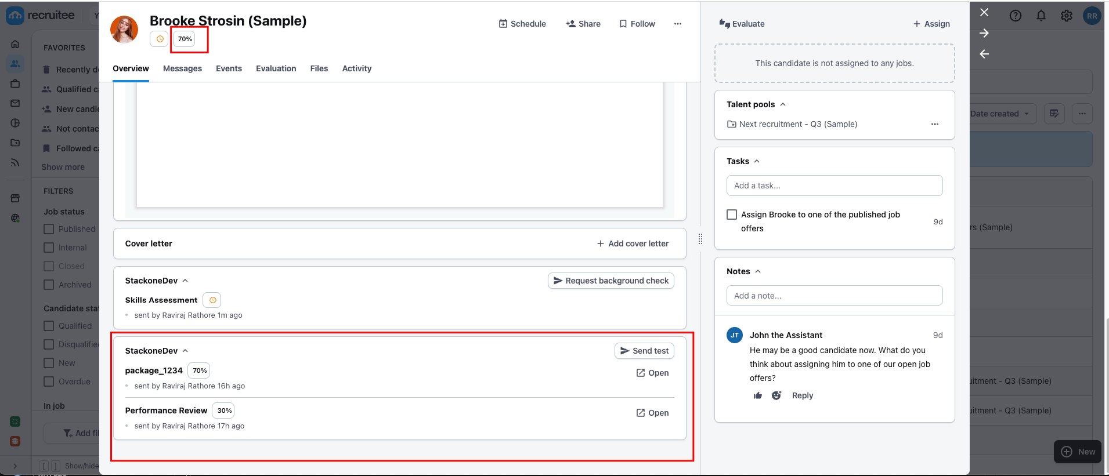The height and width of the screenshot is (476, 1109).
Task: Open the mailbox icon in left sidebar
Action: [x=15, y=103]
